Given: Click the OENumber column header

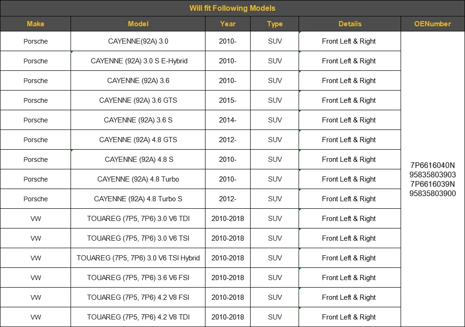Looking at the screenshot, I should click(433, 23).
